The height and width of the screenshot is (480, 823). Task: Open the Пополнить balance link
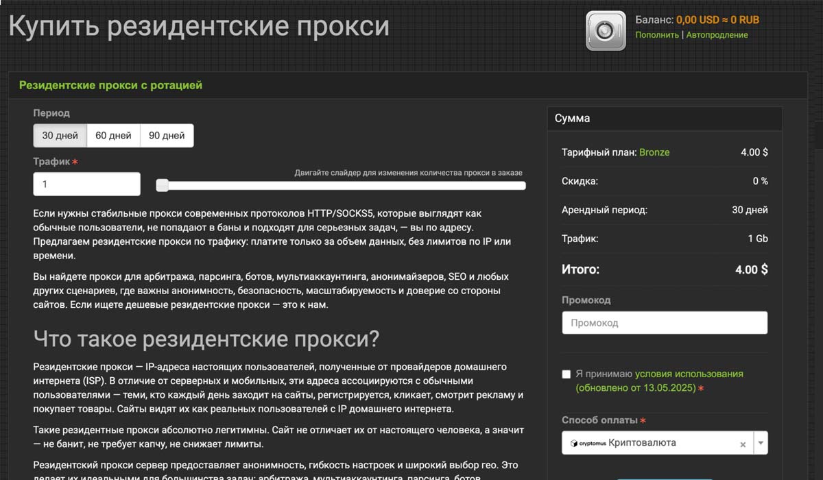coord(656,35)
